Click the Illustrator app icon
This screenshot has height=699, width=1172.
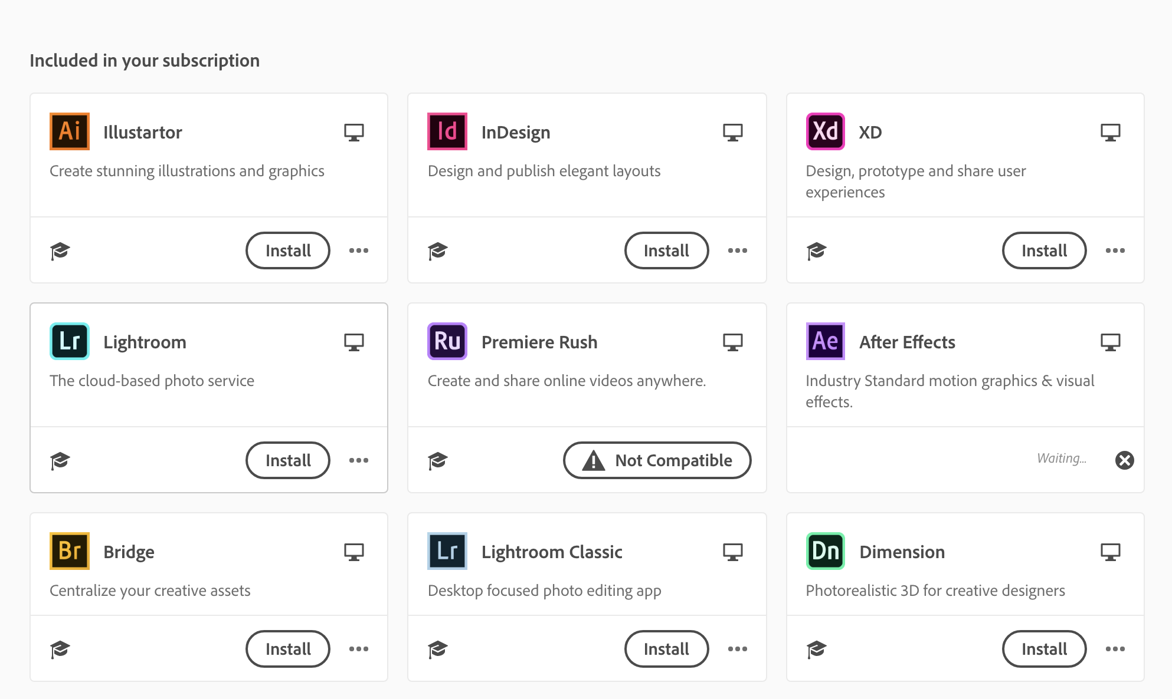(70, 131)
